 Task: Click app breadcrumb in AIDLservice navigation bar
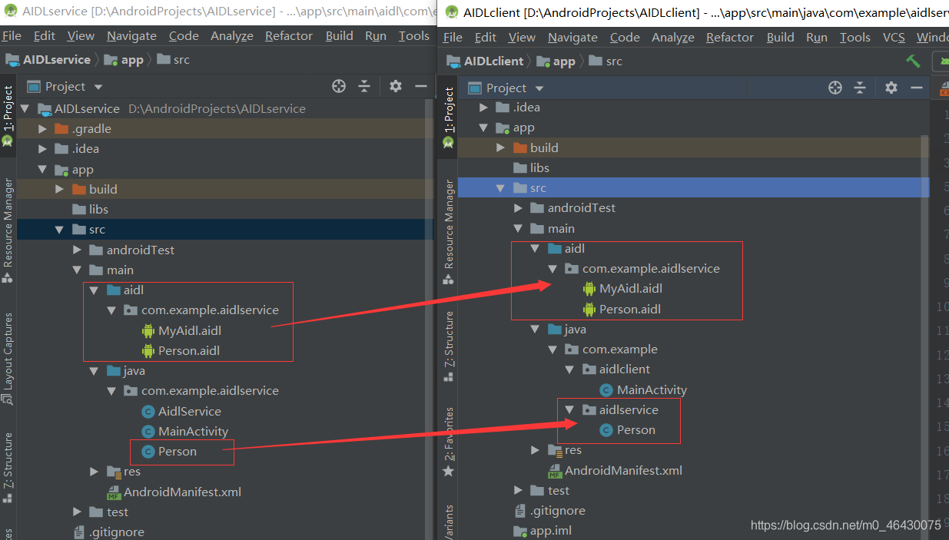coord(124,59)
